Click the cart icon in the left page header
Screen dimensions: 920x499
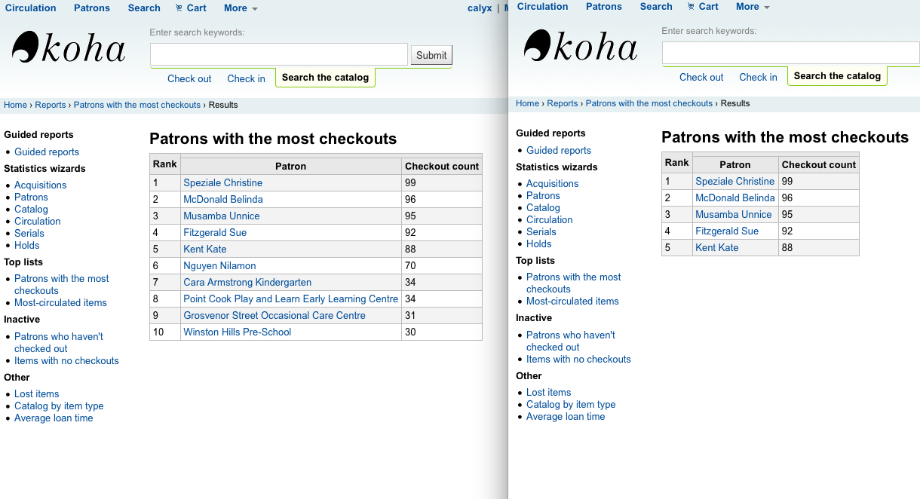[179, 8]
